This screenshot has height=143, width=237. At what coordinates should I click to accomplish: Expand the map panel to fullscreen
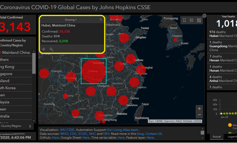click(x=204, y=16)
